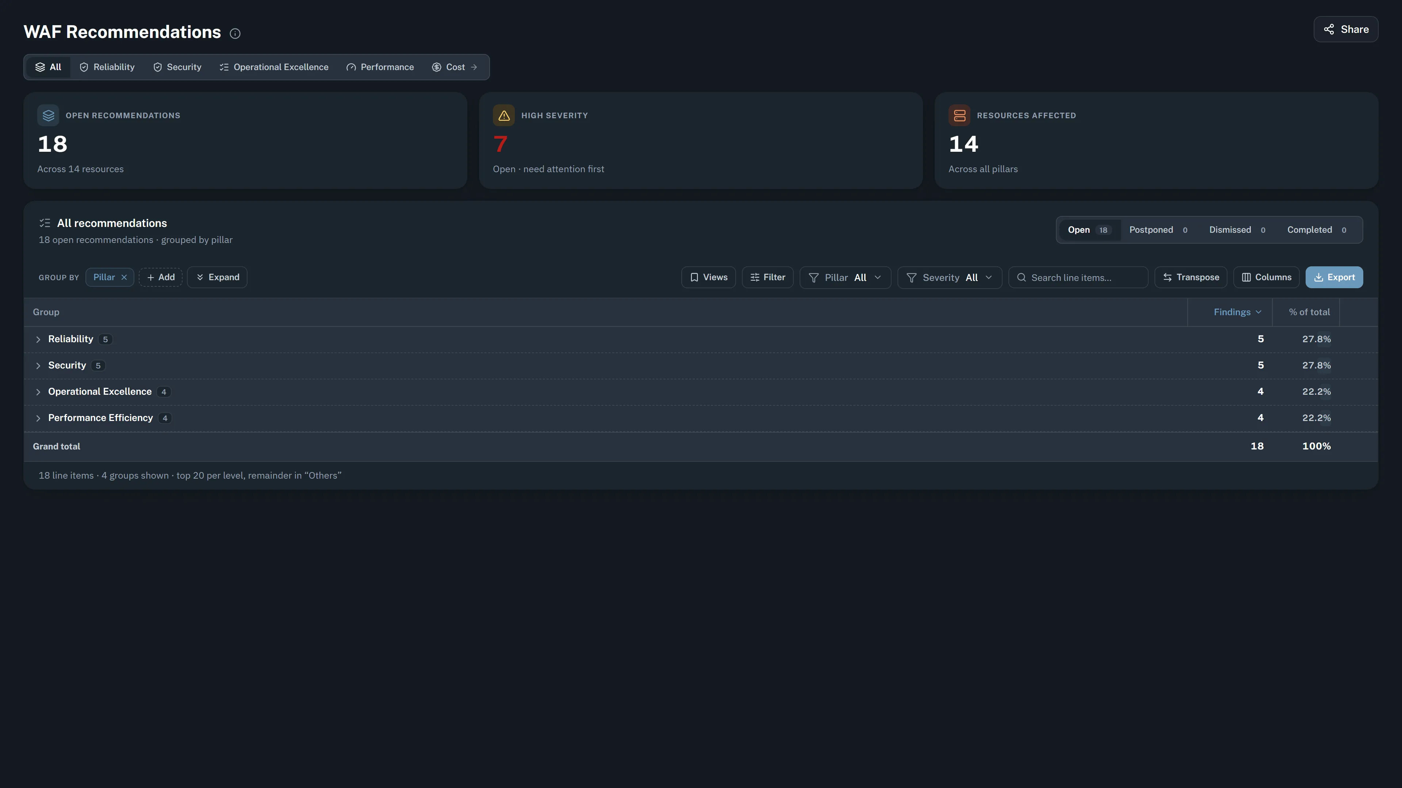Open the Filter panel
The image size is (1402, 788).
click(767, 277)
